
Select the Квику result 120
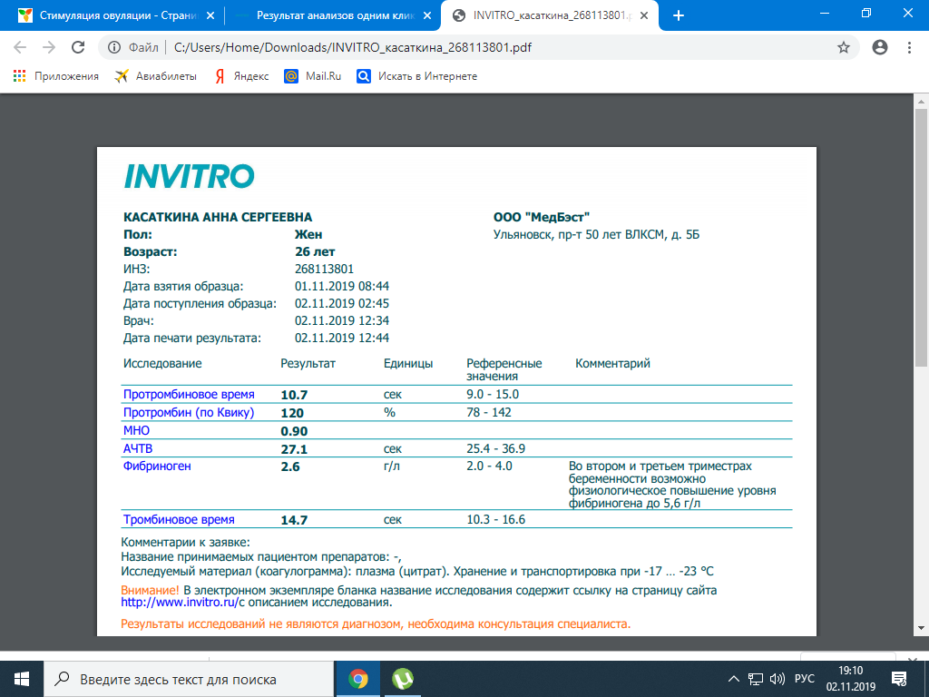coord(292,413)
